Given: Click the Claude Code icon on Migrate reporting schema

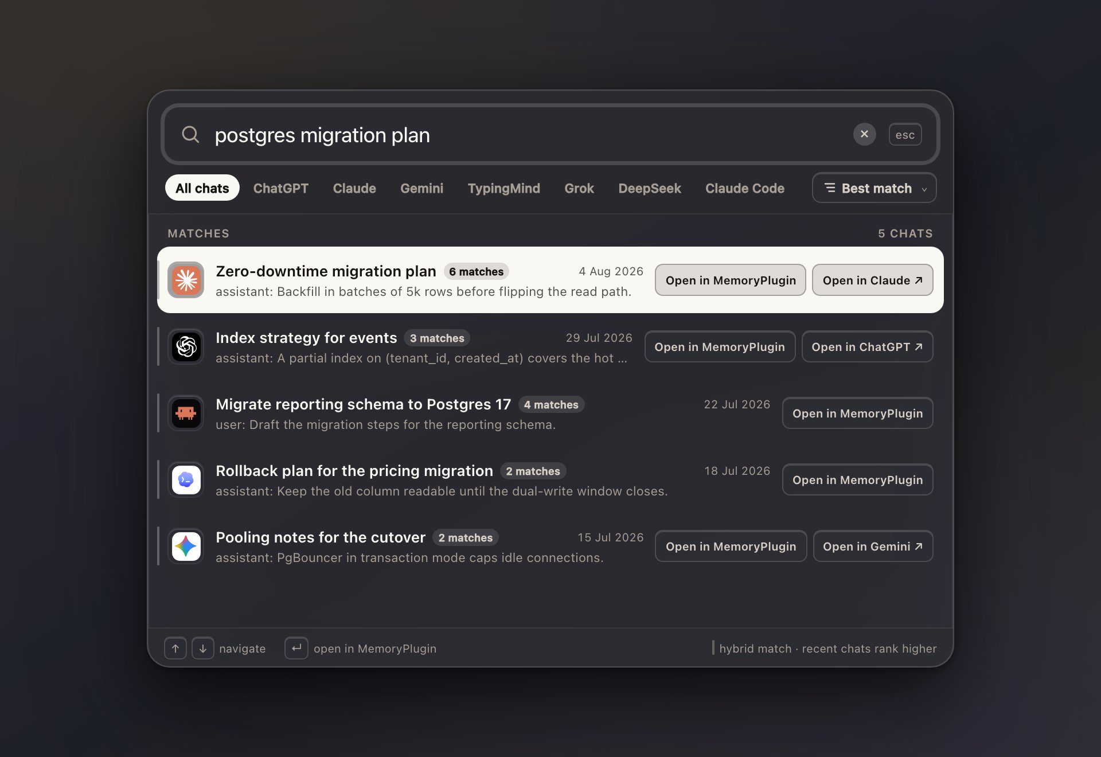Looking at the screenshot, I should (186, 413).
